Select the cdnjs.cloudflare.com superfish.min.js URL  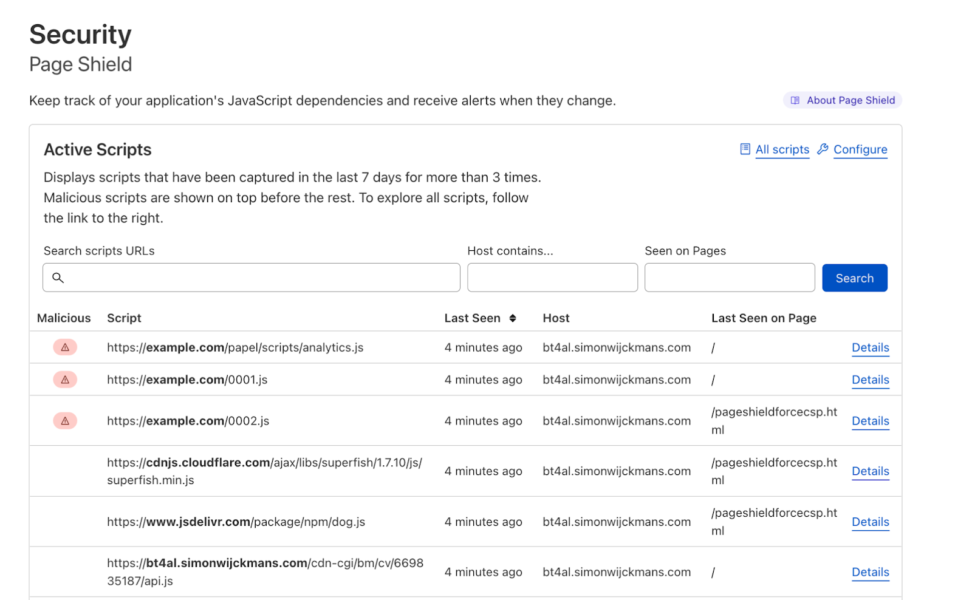pos(264,471)
